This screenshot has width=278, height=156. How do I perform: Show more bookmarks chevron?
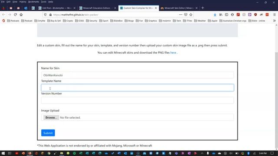click(x=274, y=21)
